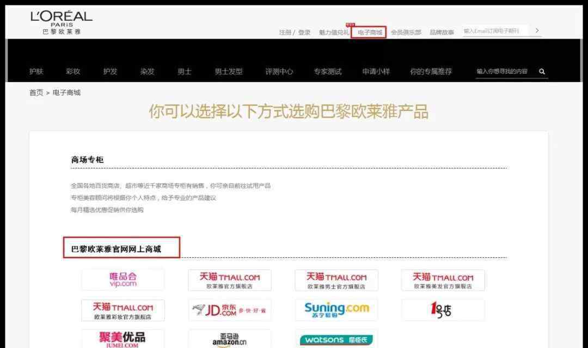Open 你的专属推荐 page

[x=431, y=71]
